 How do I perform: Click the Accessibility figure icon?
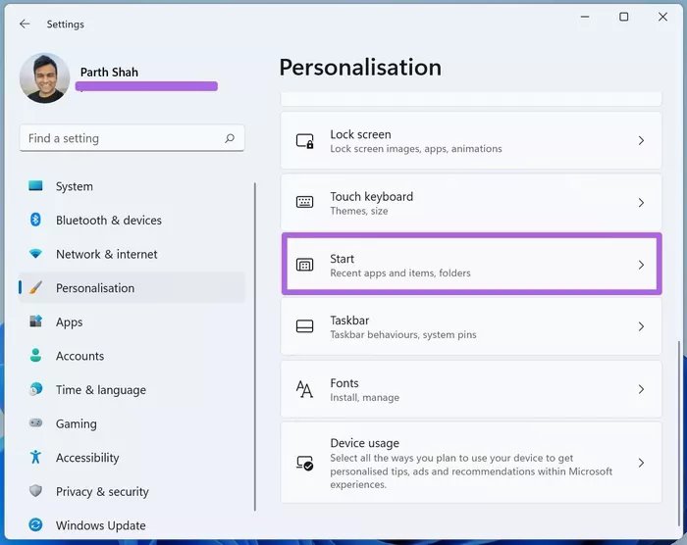click(x=35, y=457)
